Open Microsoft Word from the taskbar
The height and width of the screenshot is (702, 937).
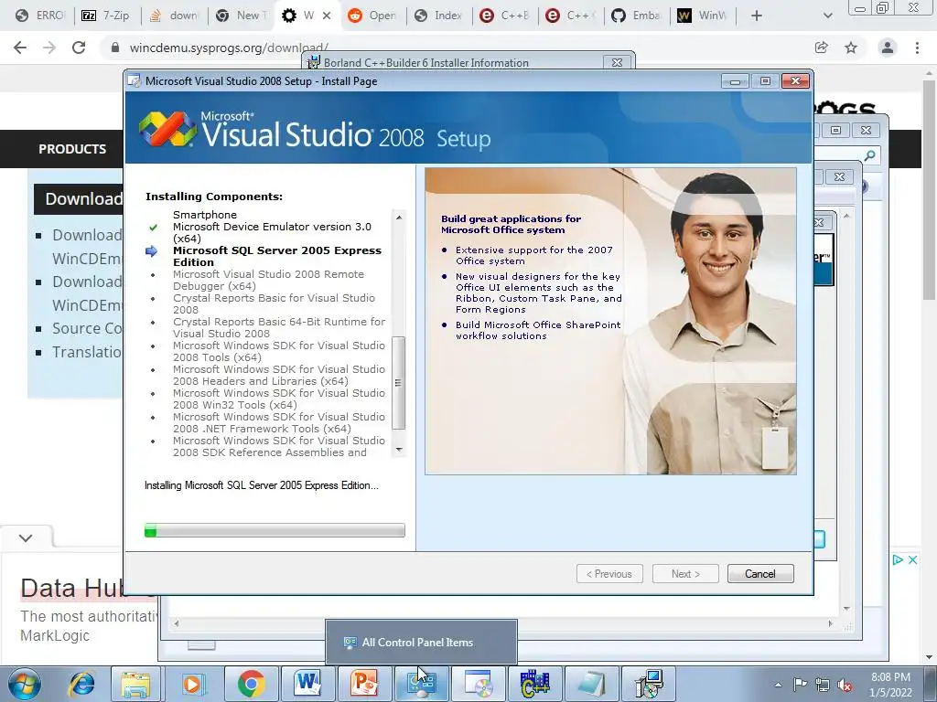[x=307, y=684]
